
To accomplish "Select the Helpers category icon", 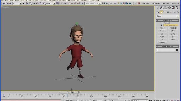I will (171, 12).
